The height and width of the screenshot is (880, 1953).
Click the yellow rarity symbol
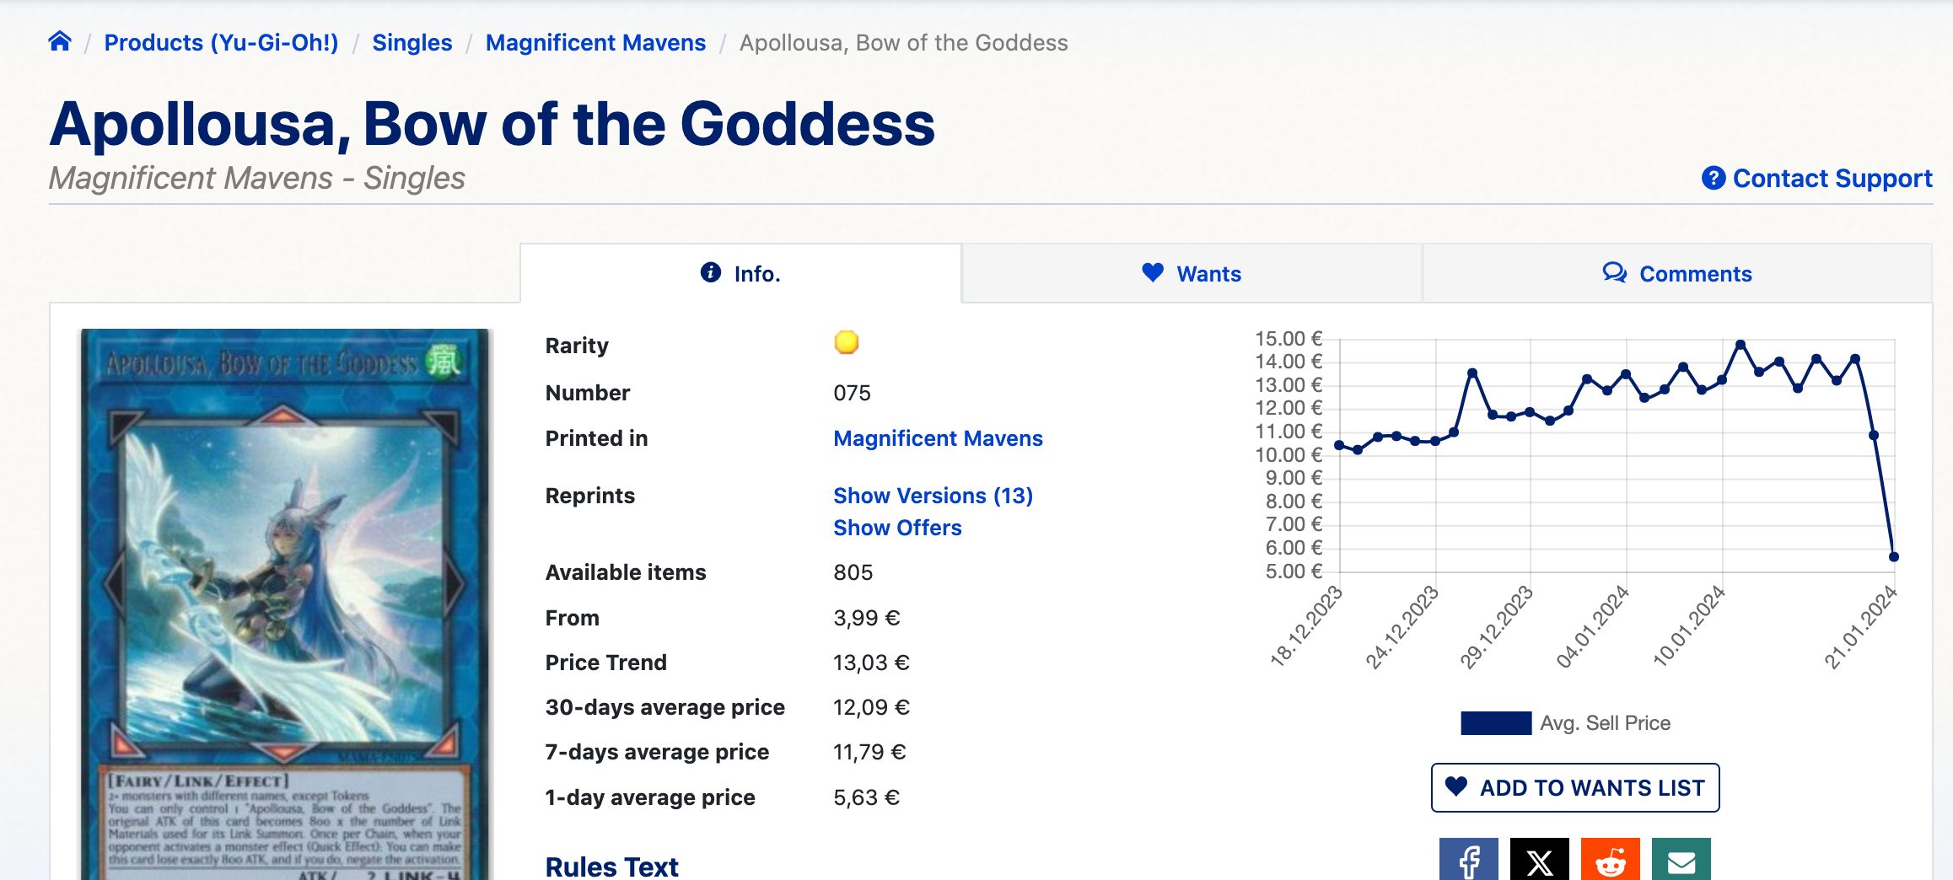(x=846, y=342)
